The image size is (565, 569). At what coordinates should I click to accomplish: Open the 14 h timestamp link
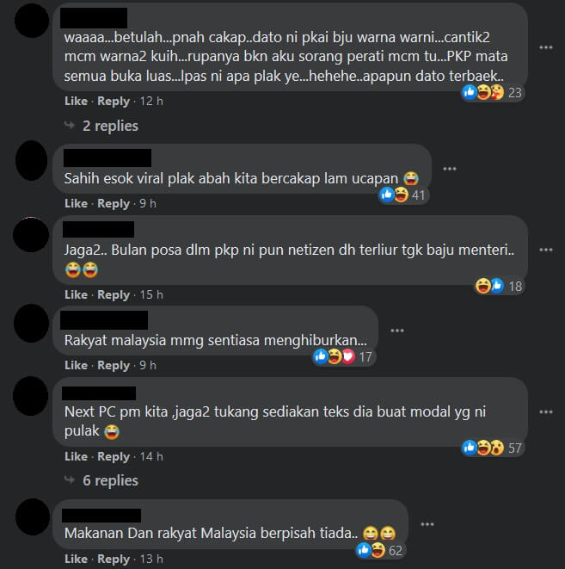click(x=151, y=456)
